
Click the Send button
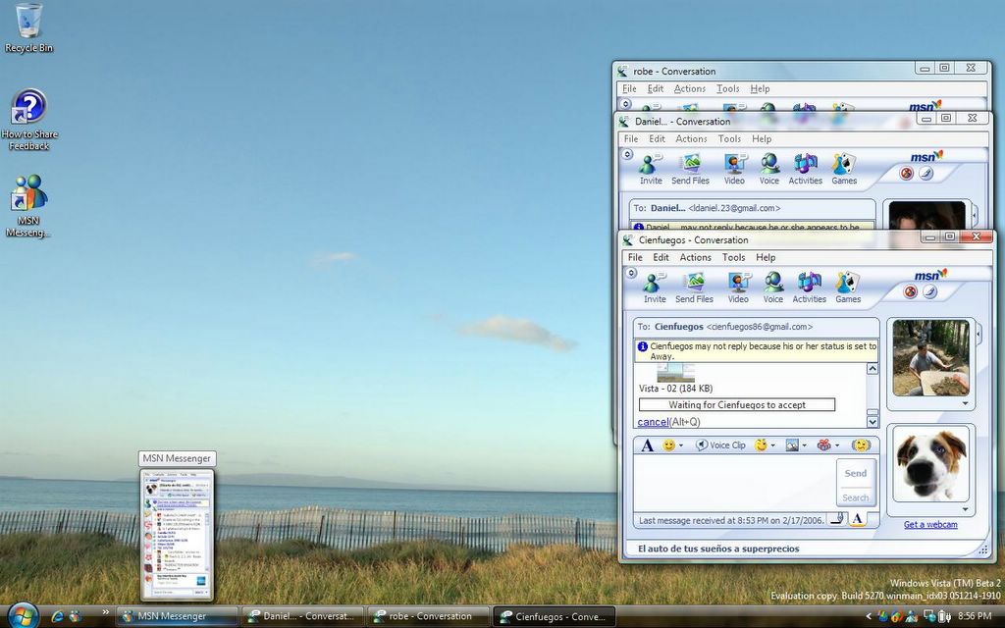[x=856, y=473]
